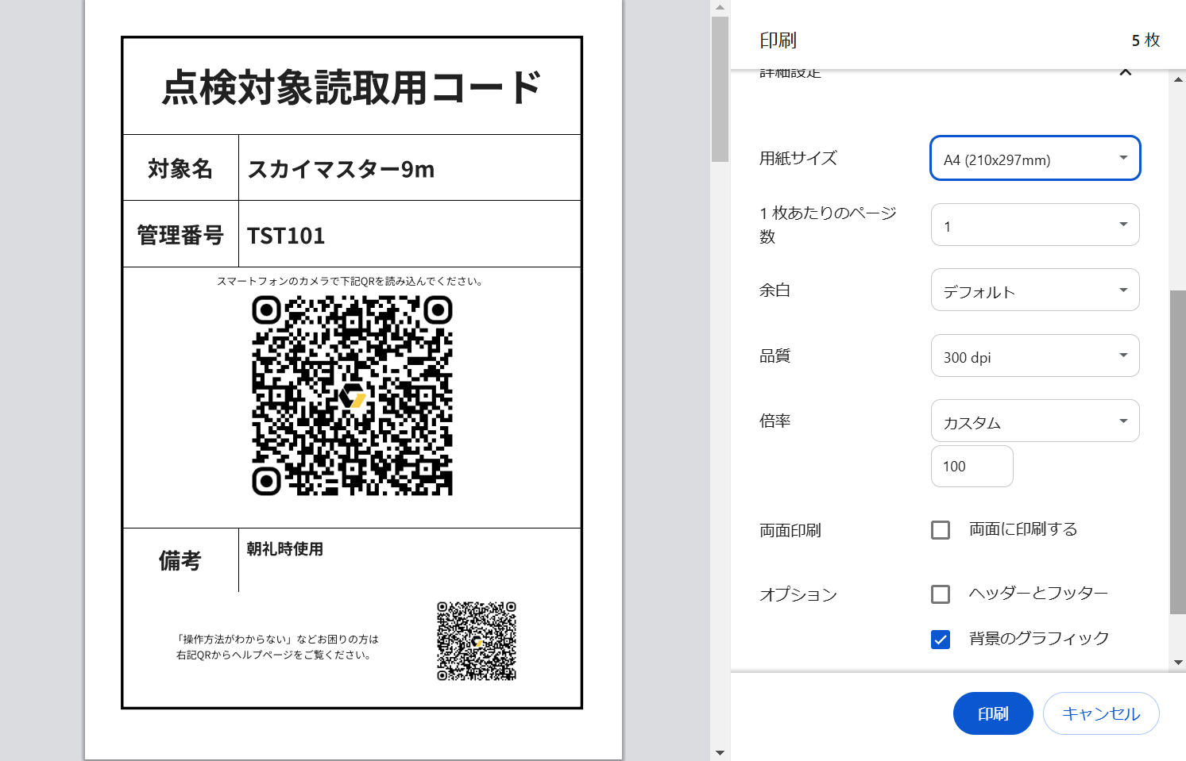Open the 倍率 カスタム dropdown
This screenshot has width=1186, height=761.
pos(1034,421)
